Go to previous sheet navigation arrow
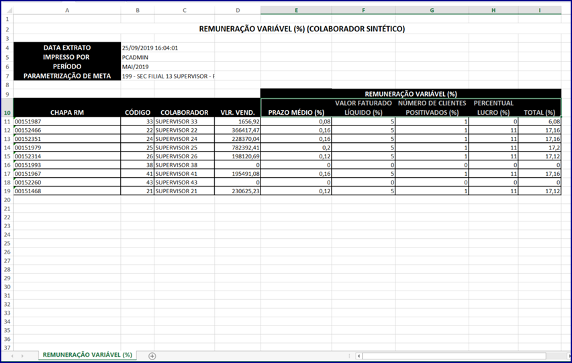The height and width of the screenshot is (363, 572). [12, 356]
